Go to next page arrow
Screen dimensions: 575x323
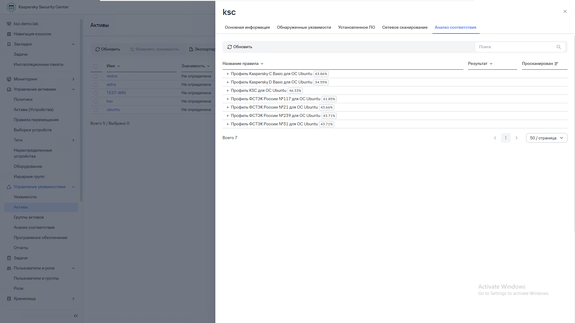pos(517,138)
